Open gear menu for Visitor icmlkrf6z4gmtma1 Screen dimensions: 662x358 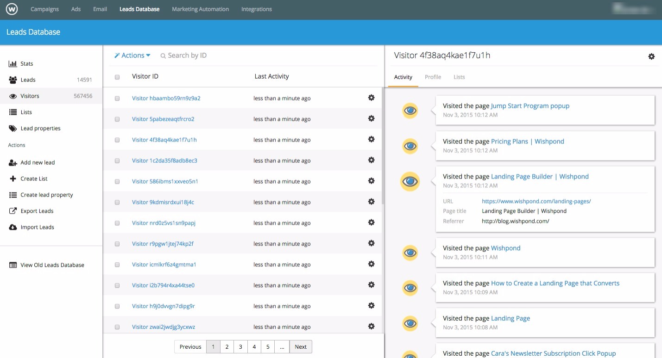point(371,264)
